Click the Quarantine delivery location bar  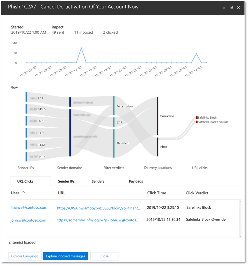tap(157, 116)
